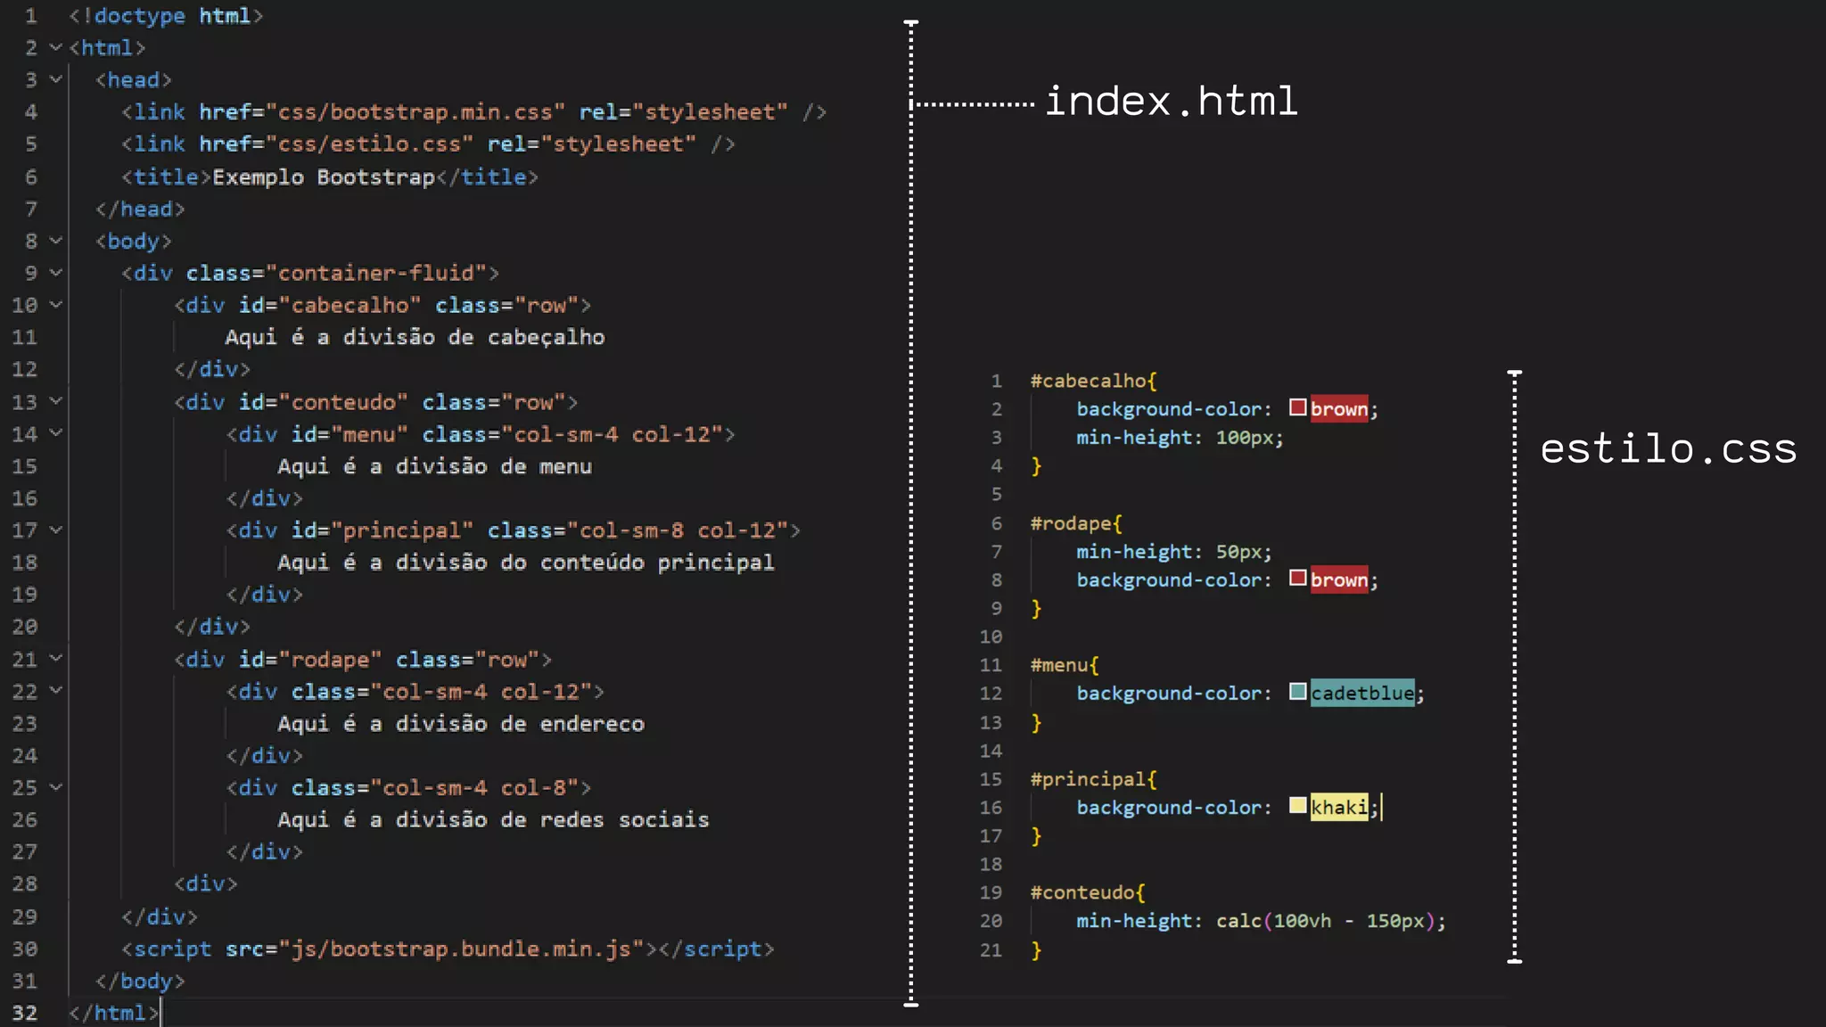1826x1027 pixels.
Task: Click line number 32 in the HTML gutter
Action: [x=24, y=1013]
